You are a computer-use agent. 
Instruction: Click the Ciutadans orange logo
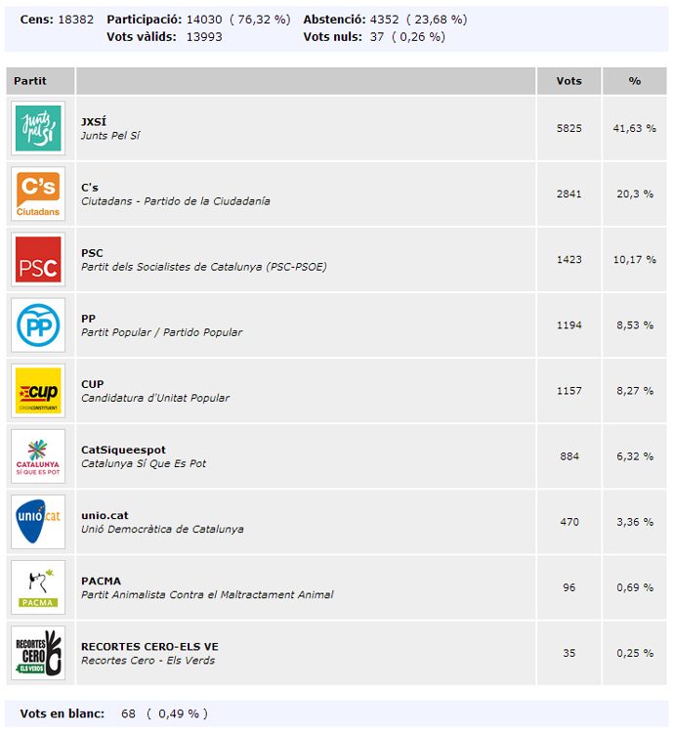(39, 194)
